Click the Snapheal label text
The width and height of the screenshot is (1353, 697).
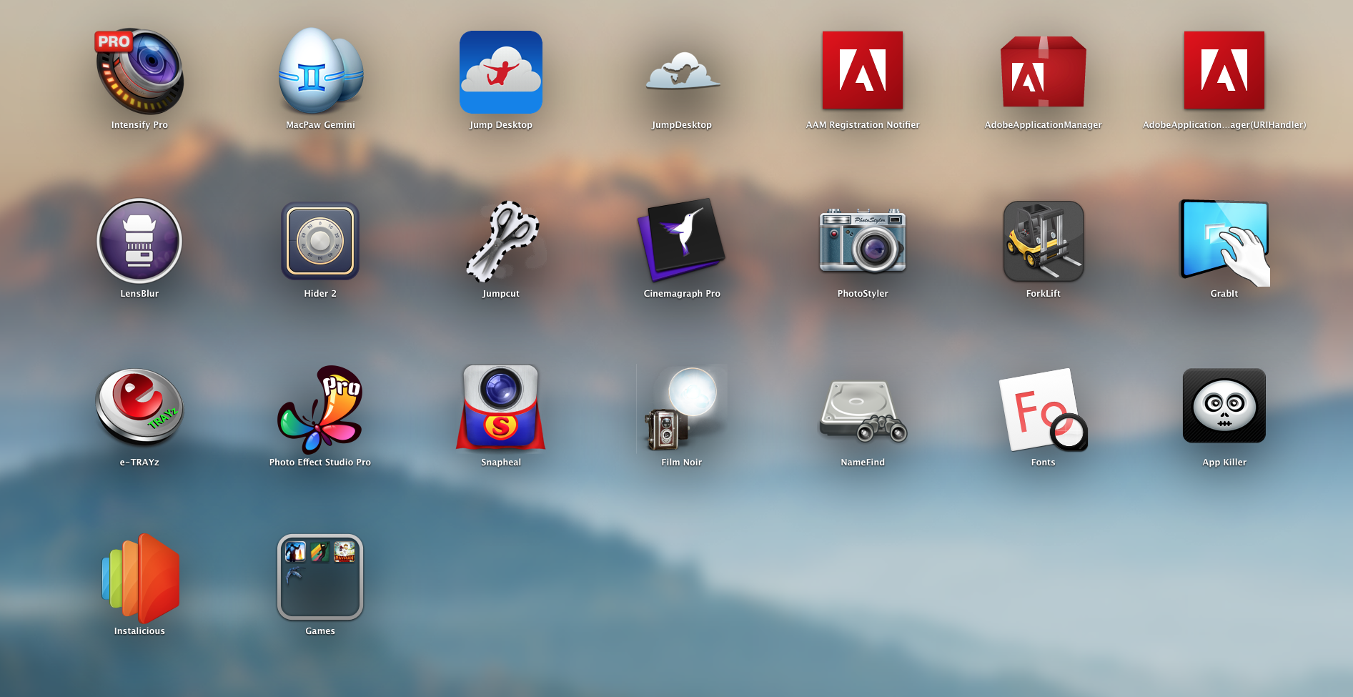[x=501, y=463]
